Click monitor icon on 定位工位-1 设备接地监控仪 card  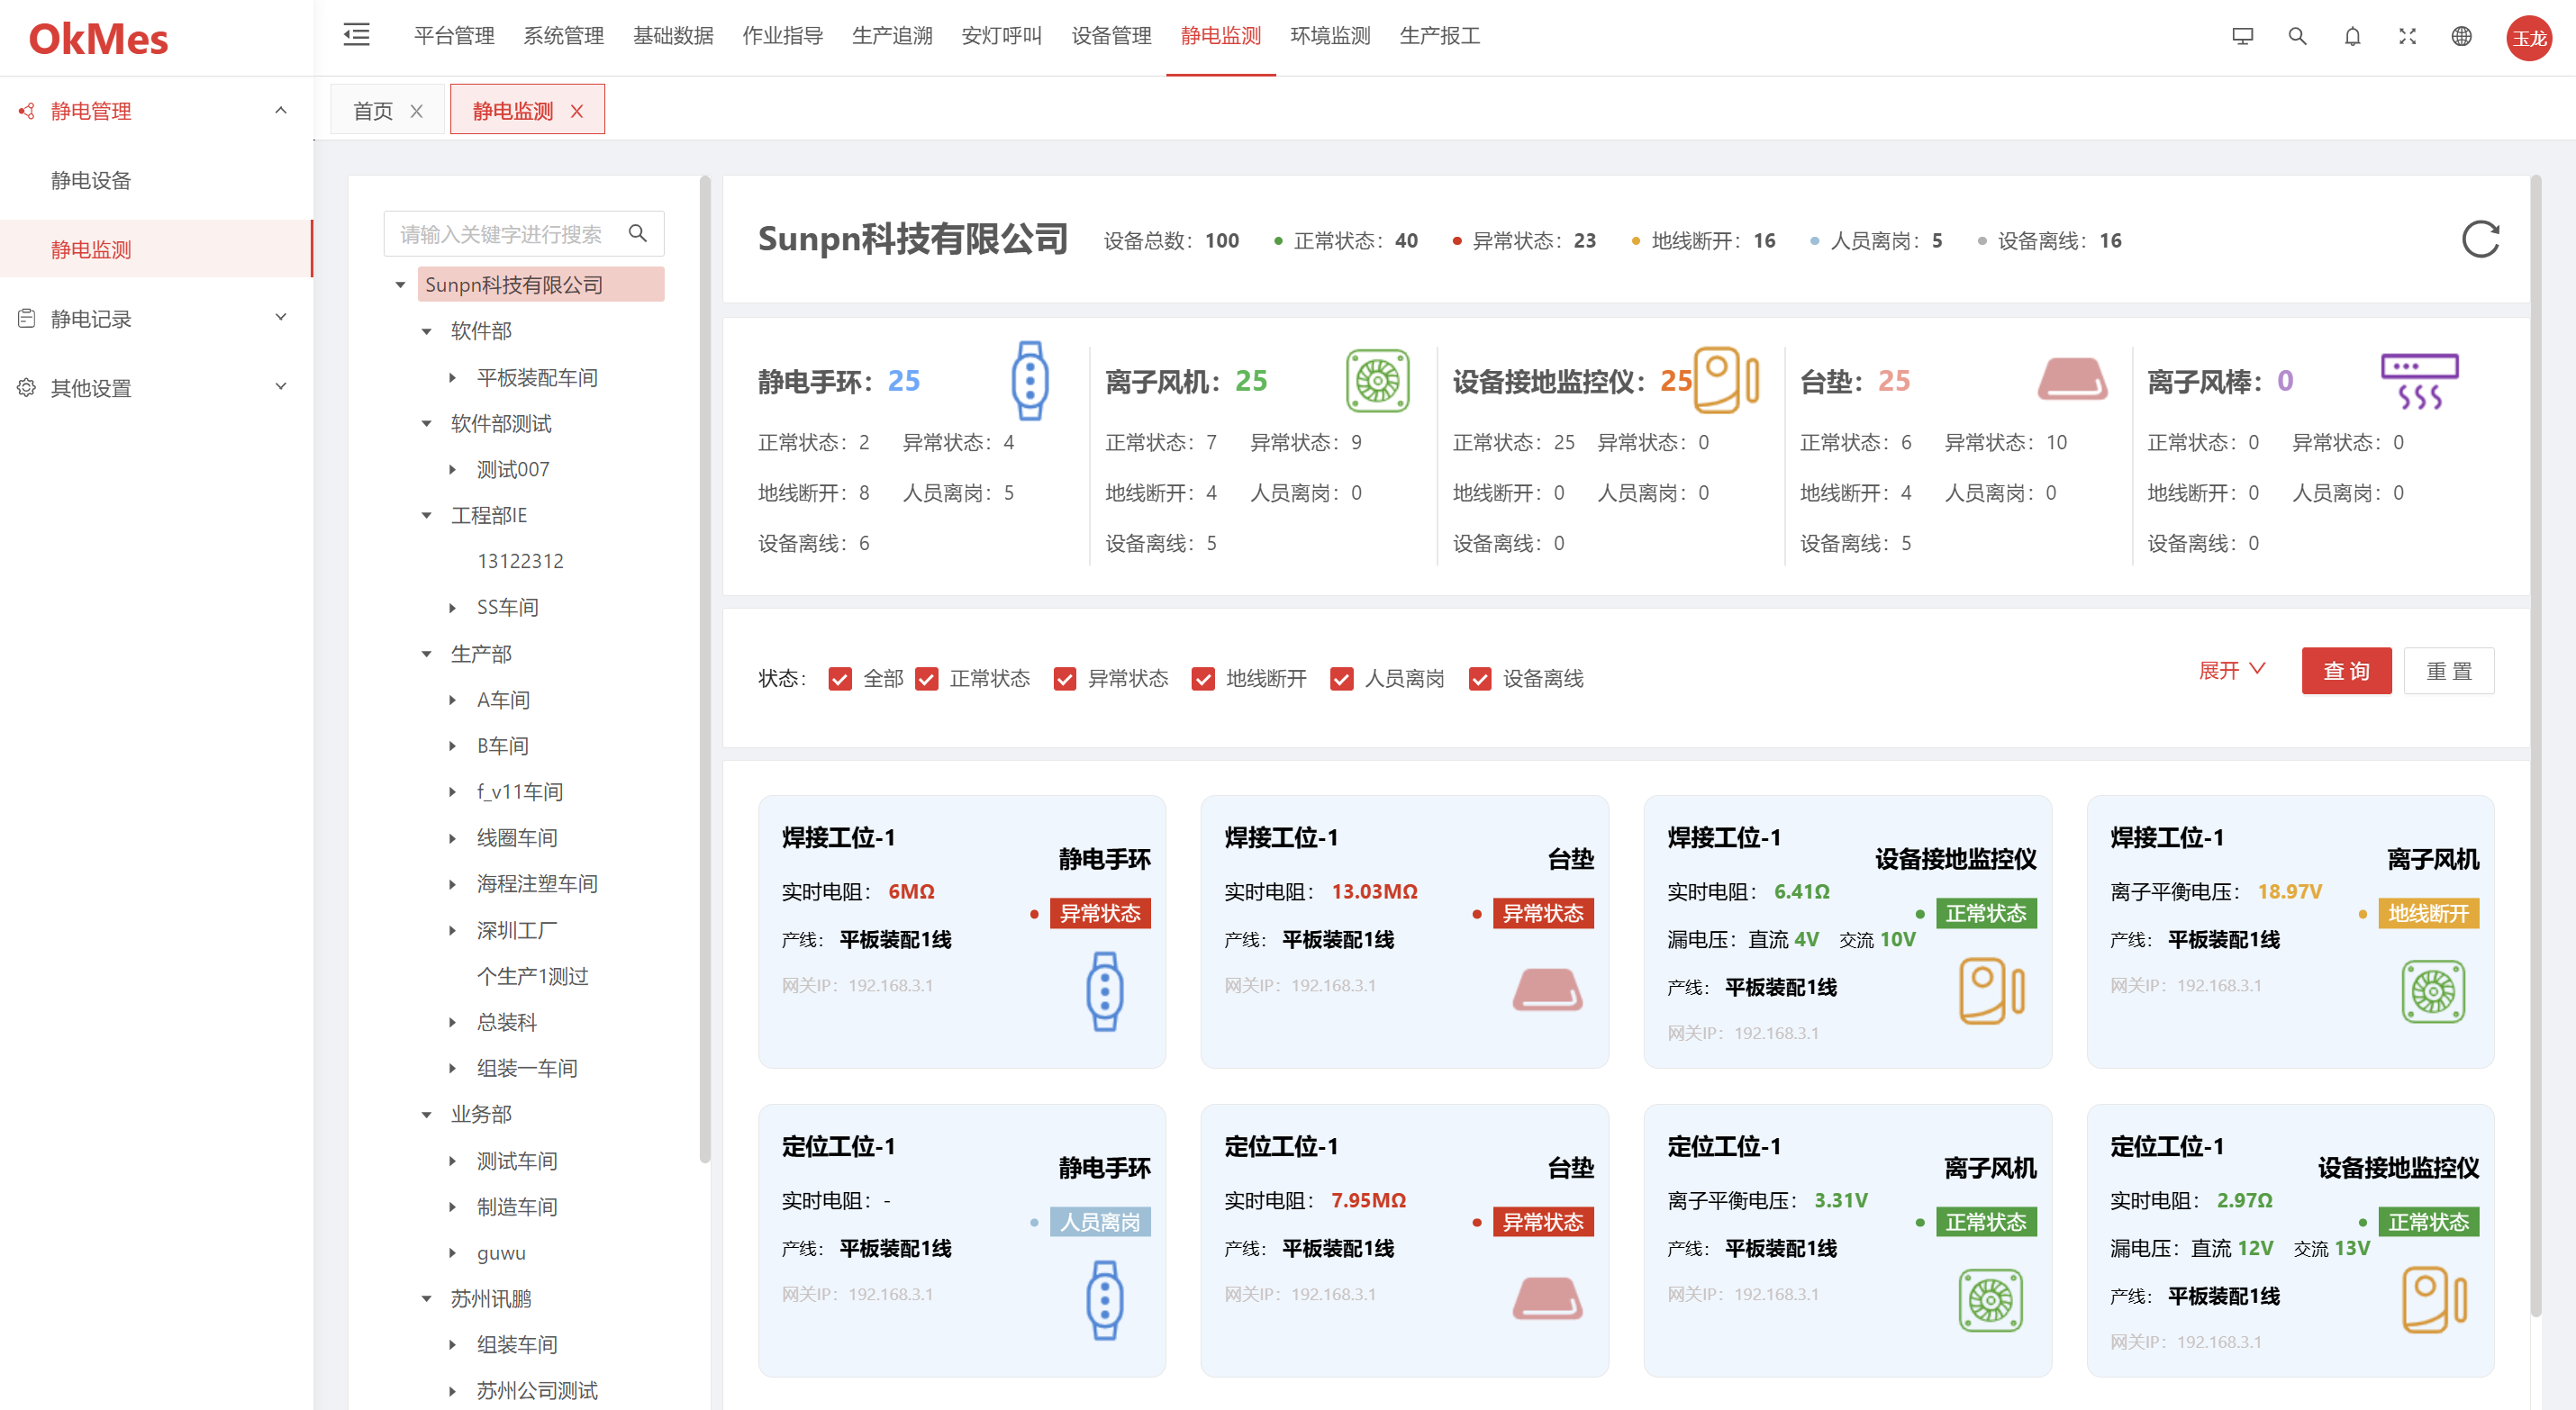(x=2435, y=1300)
